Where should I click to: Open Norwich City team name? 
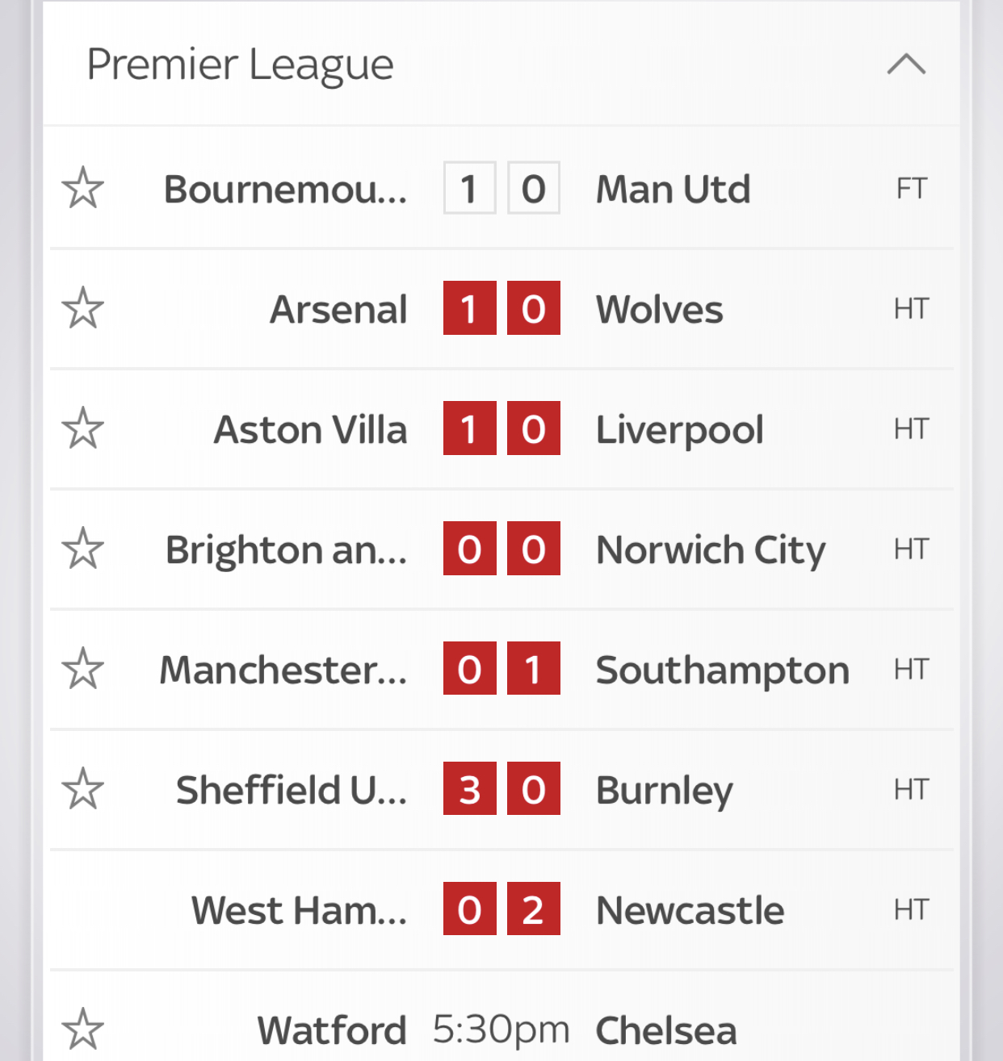tap(711, 551)
